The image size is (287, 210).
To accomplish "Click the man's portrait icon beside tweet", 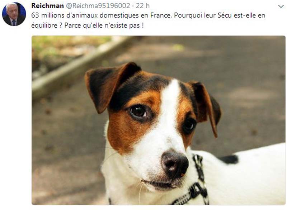I will [x=14, y=14].
